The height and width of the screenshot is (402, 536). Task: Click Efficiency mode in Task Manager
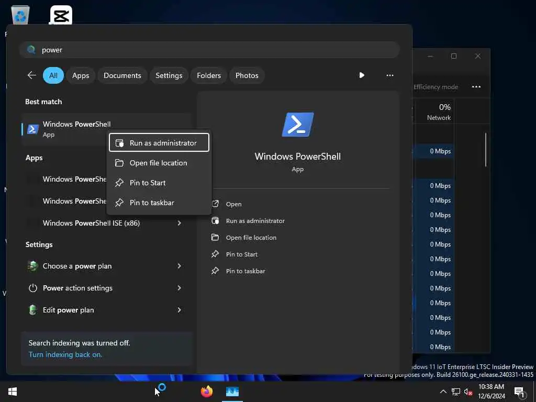(435, 87)
